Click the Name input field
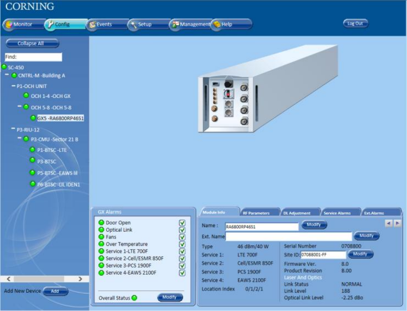Image resolution: width=407 pixels, height=311 pixels. (262, 227)
